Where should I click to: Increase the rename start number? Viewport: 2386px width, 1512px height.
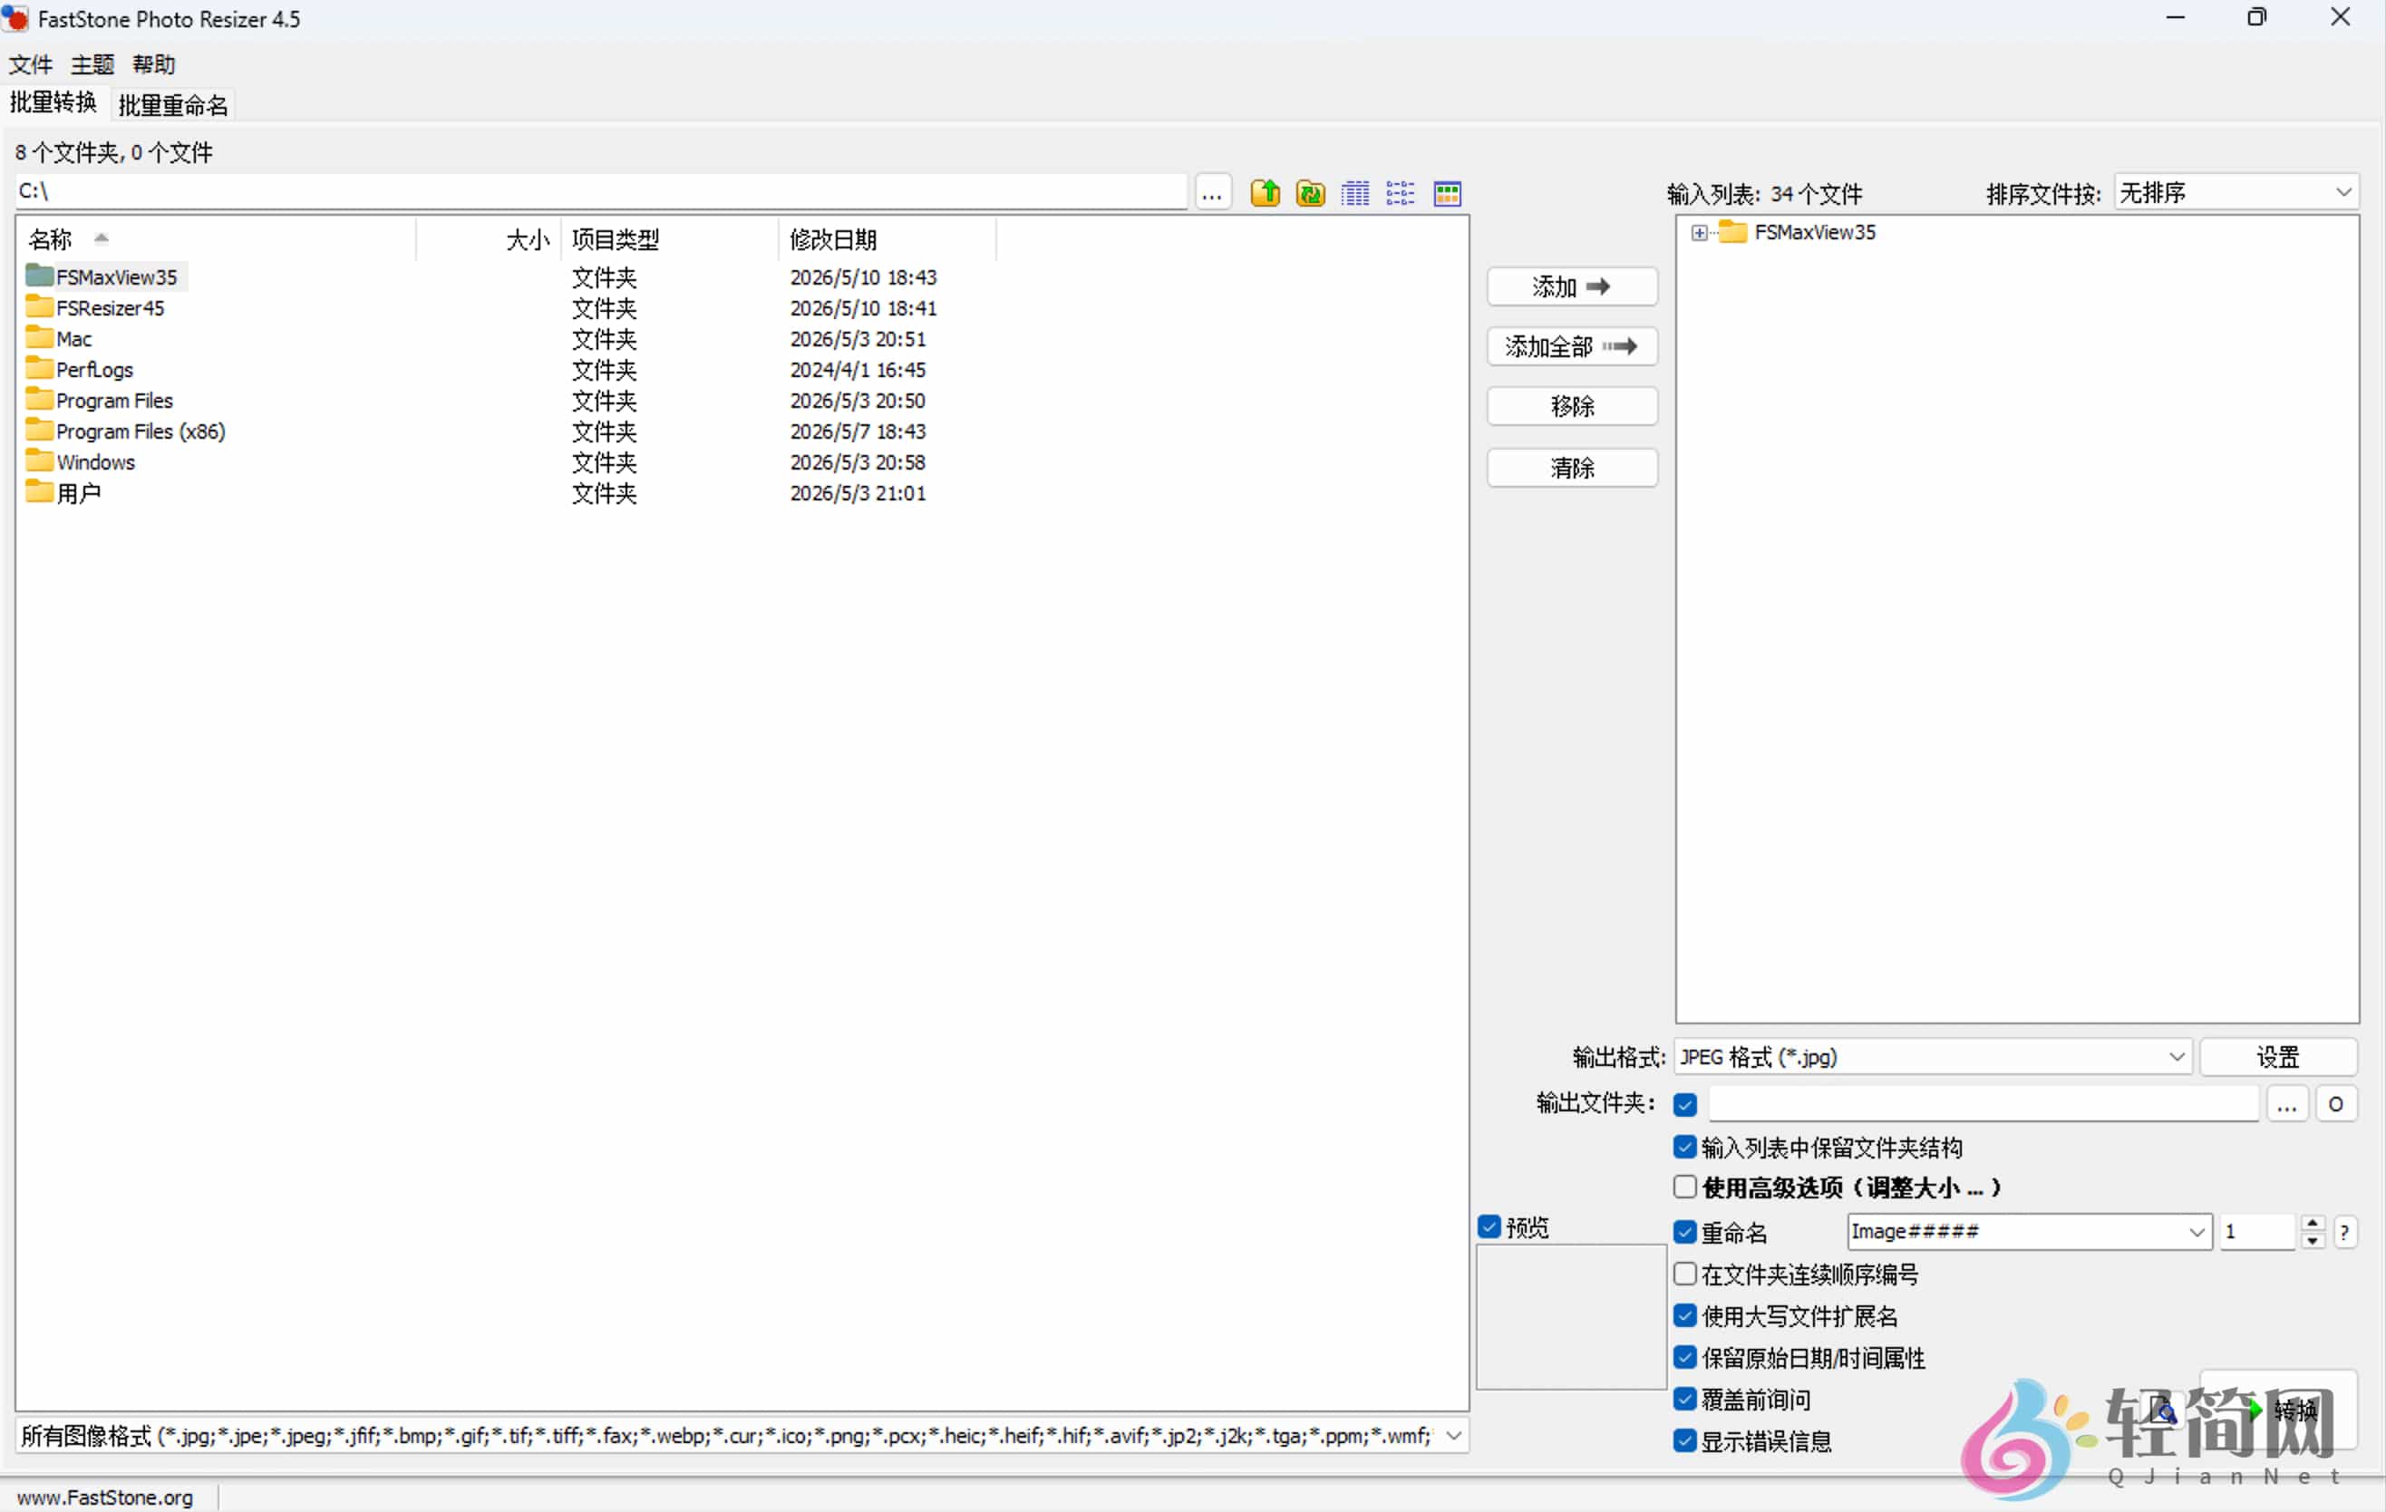tap(2312, 1224)
